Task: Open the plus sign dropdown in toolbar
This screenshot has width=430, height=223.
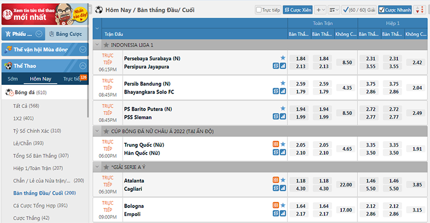Action: pos(320,10)
